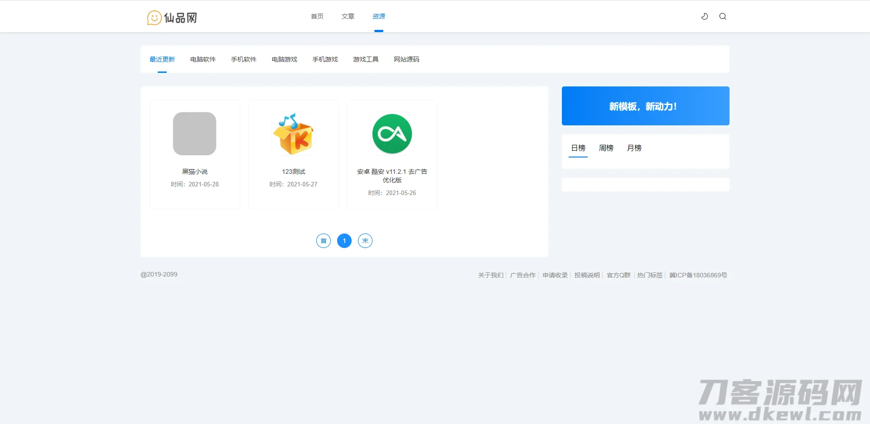Open the history clock icon
The height and width of the screenshot is (424, 870).
tap(705, 16)
